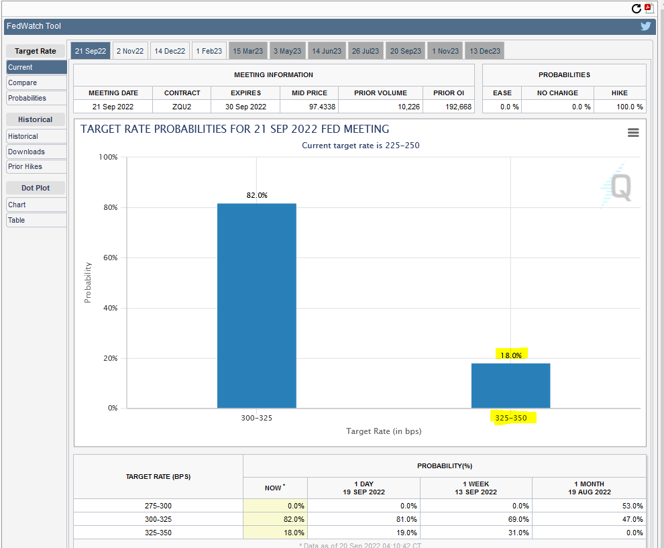Open the chart hamburger context menu
Viewport: 664px width, 548px height.
[x=633, y=133]
